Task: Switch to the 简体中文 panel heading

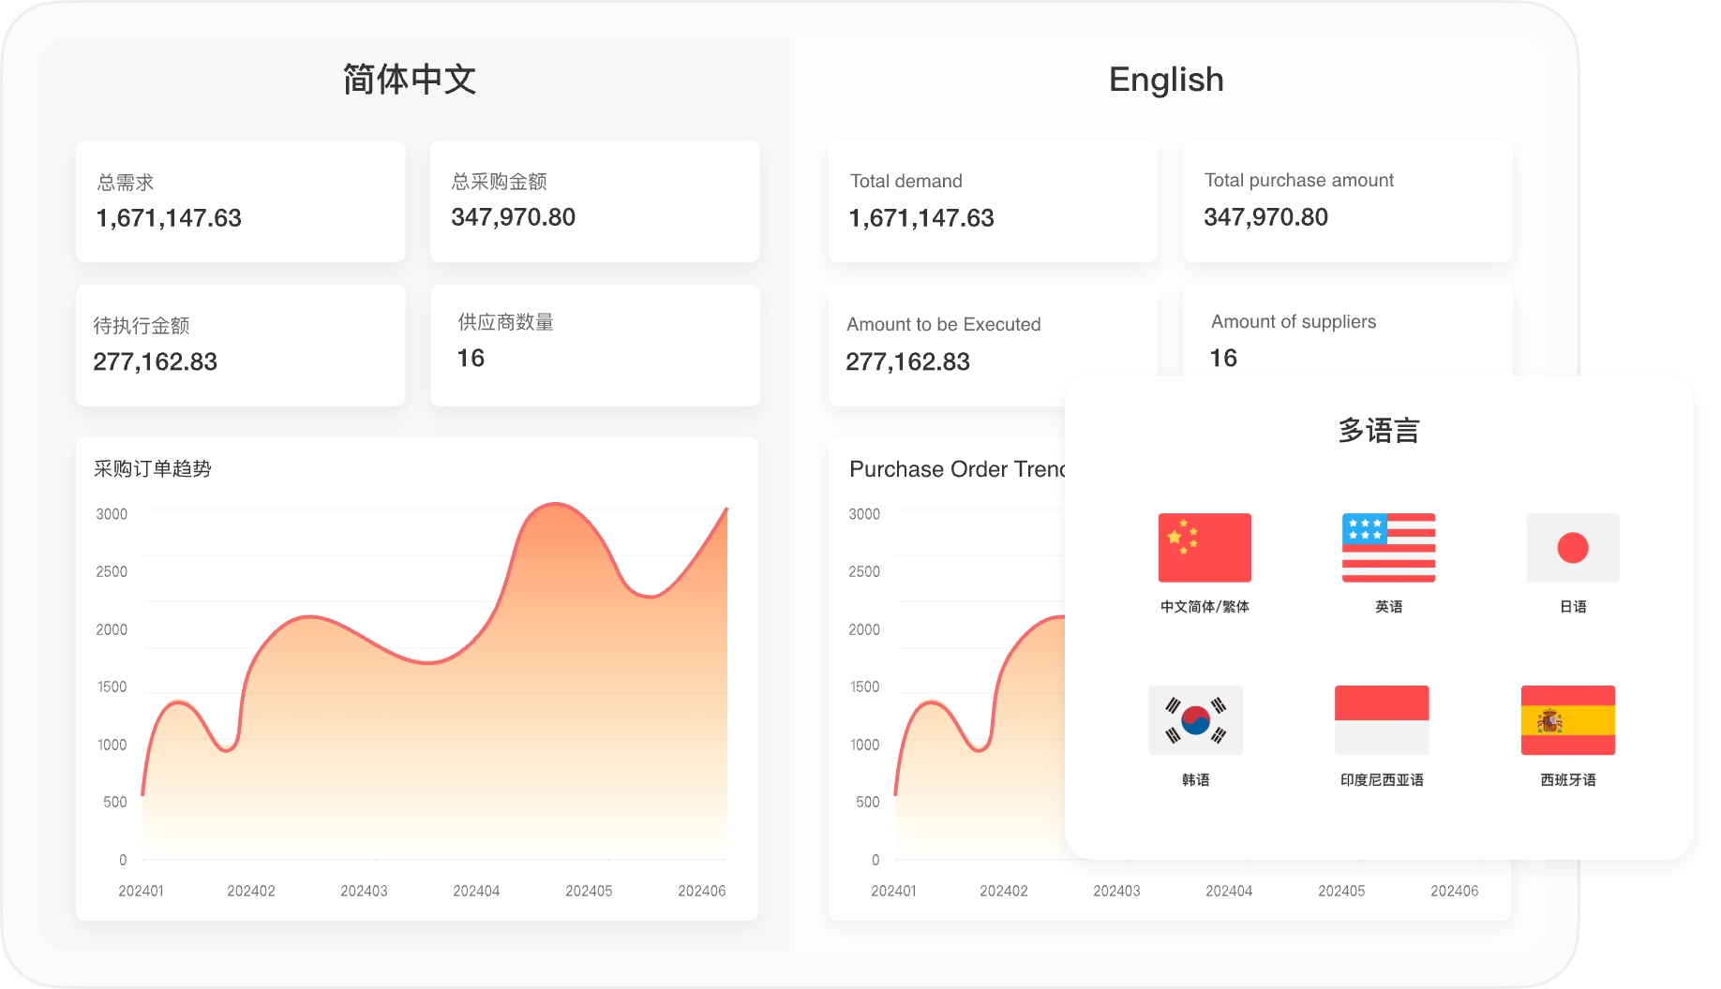Action: 410,80
